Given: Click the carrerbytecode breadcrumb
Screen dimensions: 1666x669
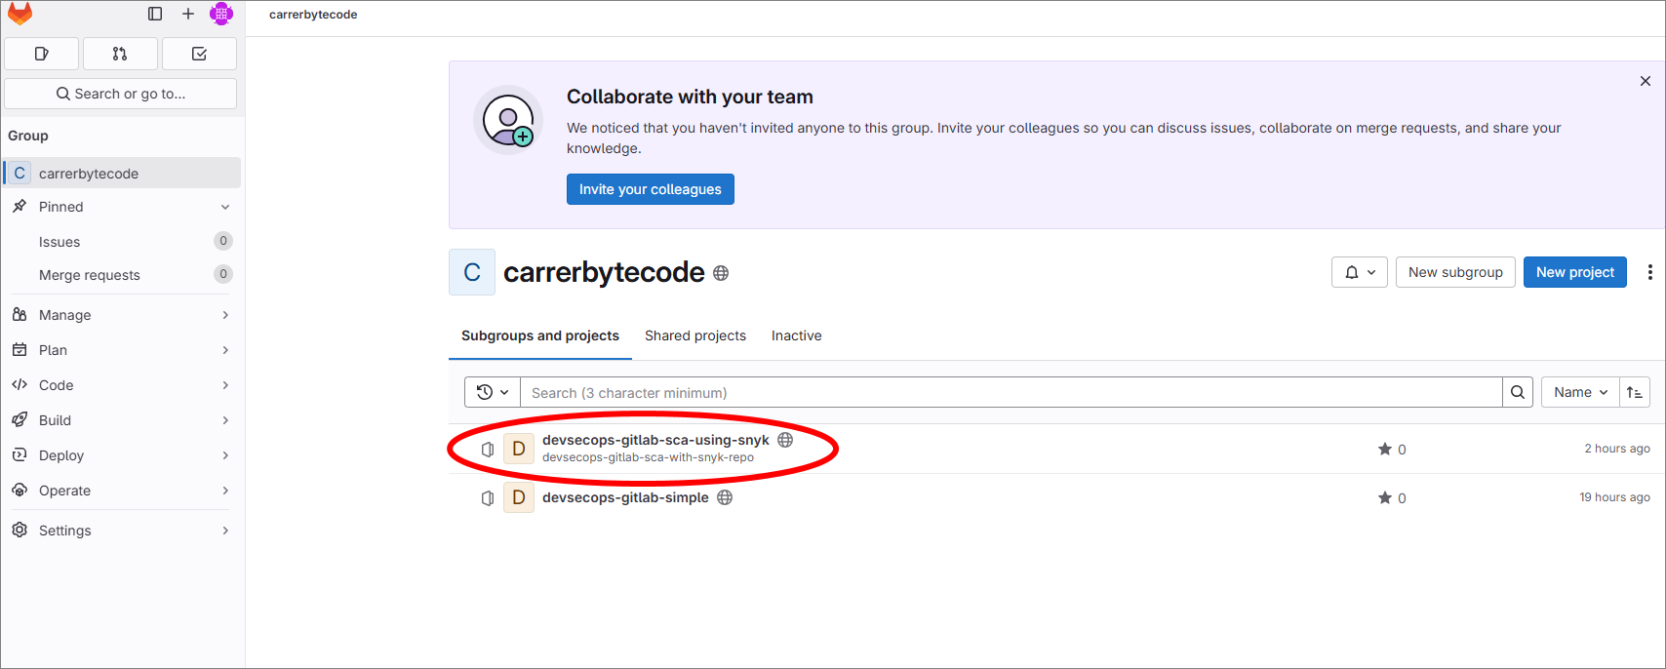Looking at the screenshot, I should (313, 15).
